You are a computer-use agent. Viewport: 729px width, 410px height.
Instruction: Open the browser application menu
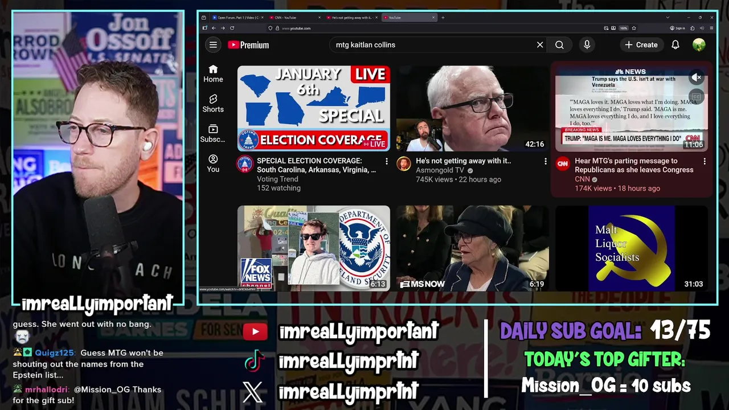[711, 28]
